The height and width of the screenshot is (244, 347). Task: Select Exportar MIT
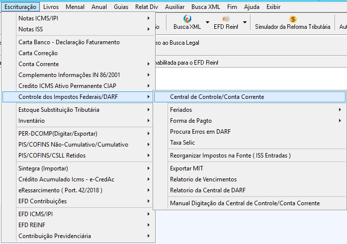point(250,168)
